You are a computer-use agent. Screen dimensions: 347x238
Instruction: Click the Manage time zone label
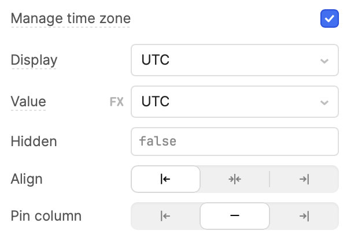coord(71,18)
